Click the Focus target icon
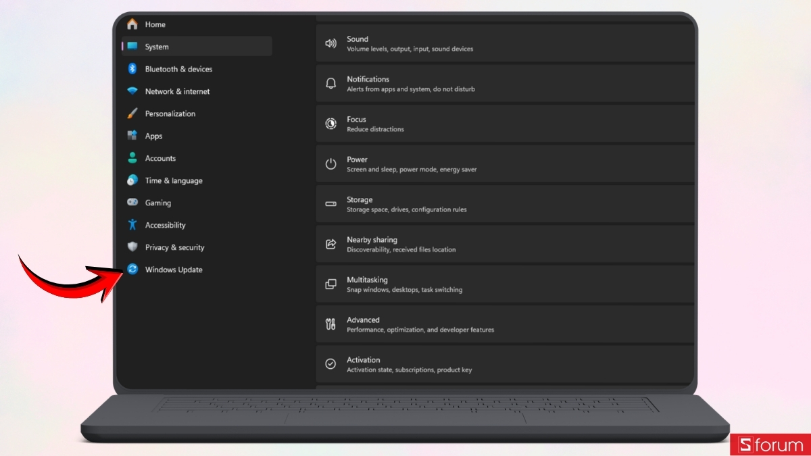This screenshot has width=811, height=456. [x=330, y=124]
